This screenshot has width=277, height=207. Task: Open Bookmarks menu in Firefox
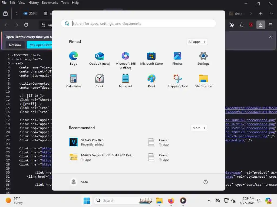[x=50, y=3]
